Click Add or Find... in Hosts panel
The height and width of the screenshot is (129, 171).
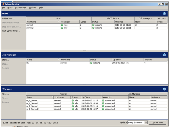[x=8, y=18]
